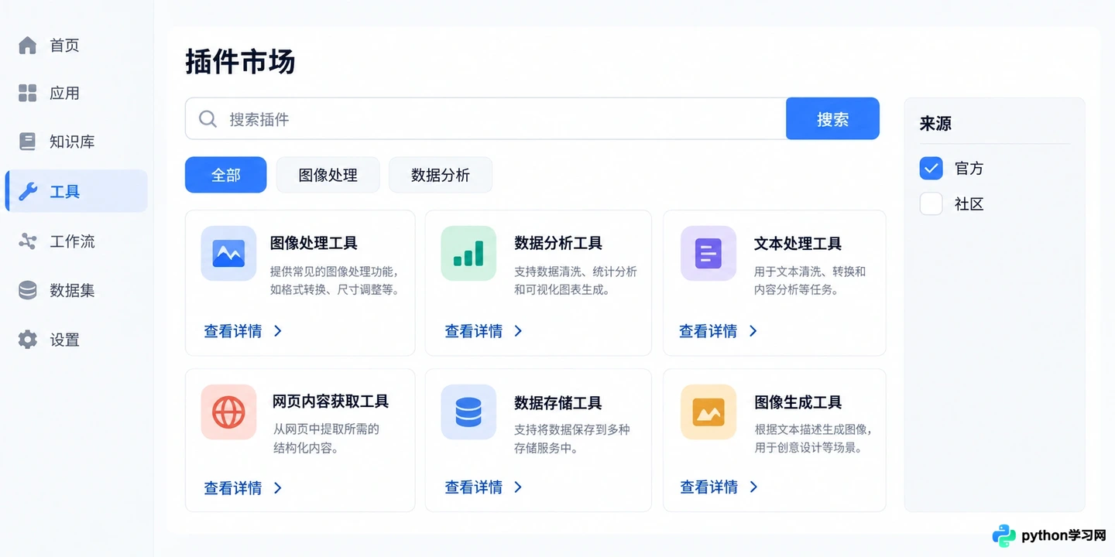Image resolution: width=1115 pixels, height=557 pixels.
Task: Click the node icon beside 工作流
Action: (x=27, y=241)
